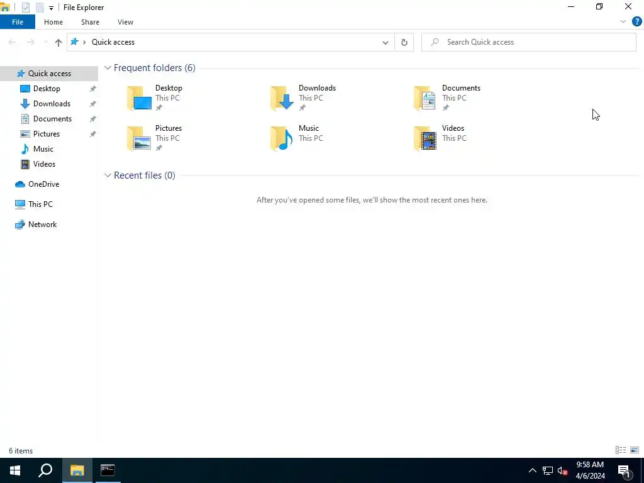644x483 pixels.
Task: Open the Videos folder icon in Frequent folders
Action: pyautogui.click(x=425, y=138)
